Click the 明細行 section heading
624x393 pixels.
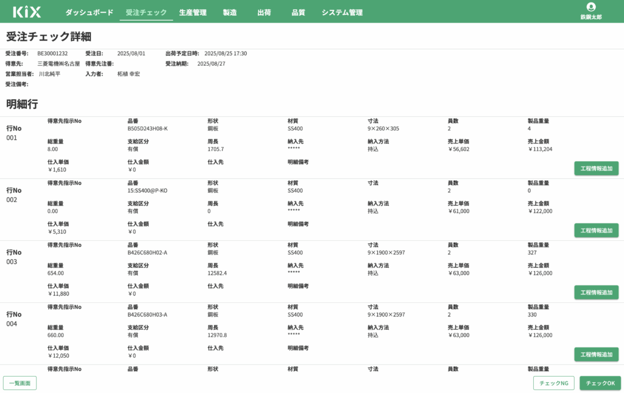[22, 104]
